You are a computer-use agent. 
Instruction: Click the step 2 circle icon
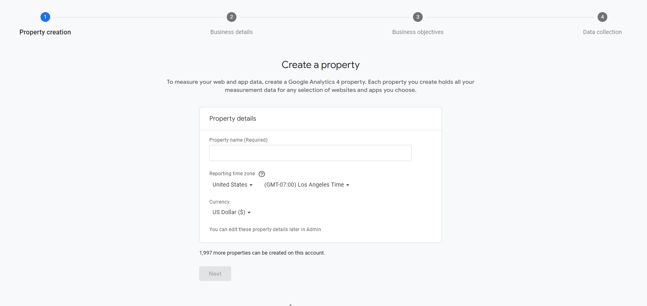(x=232, y=17)
